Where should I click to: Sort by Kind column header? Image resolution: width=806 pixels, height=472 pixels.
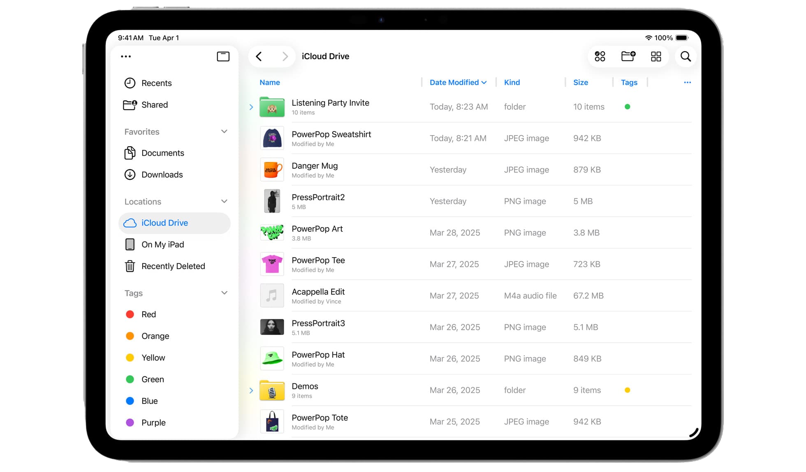(512, 82)
